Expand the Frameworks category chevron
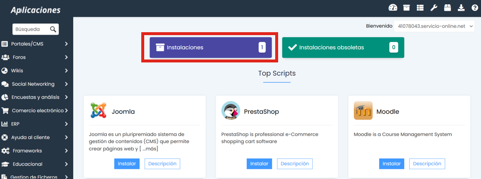This screenshot has width=481, height=179. coord(66,151)
